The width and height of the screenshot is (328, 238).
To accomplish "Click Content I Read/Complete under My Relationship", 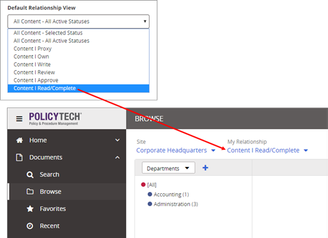I will [263, 150].
